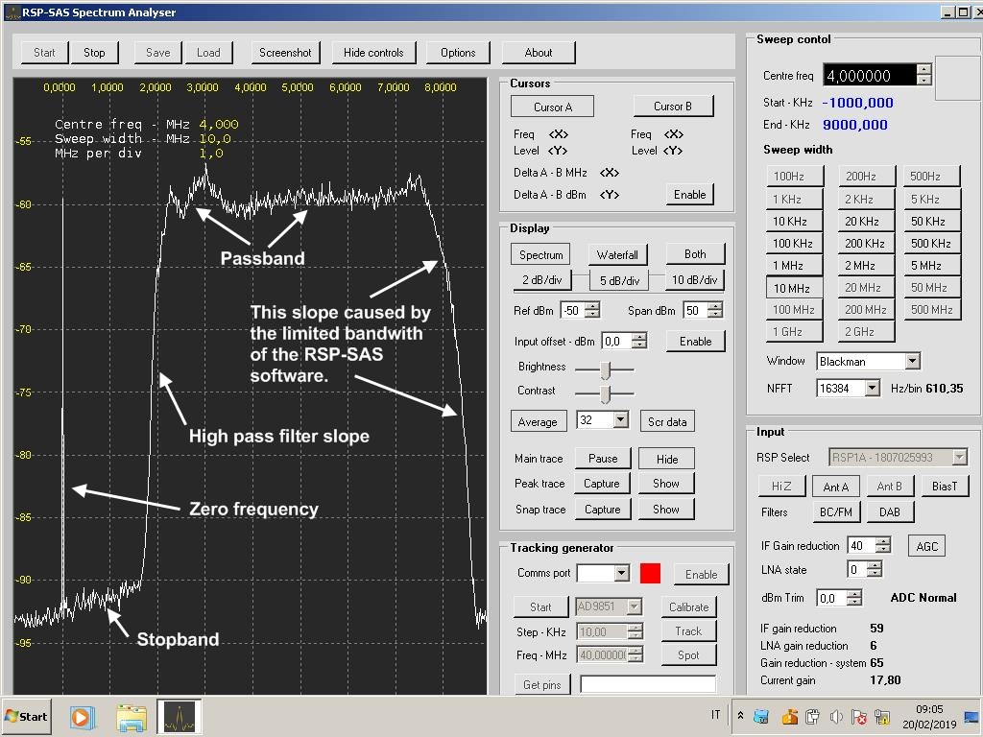Open volume control in system tray
Image resolution: width=983 pixels, height=737 pixels.
click(x=836, y=716)
